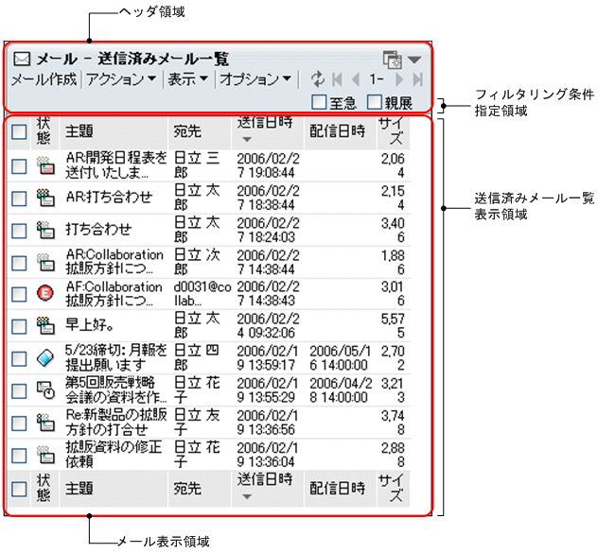Click status icon of AR:Collaboration mail
Image resolution: width=598 pixels, height=553 pixels.
point(45,263)
